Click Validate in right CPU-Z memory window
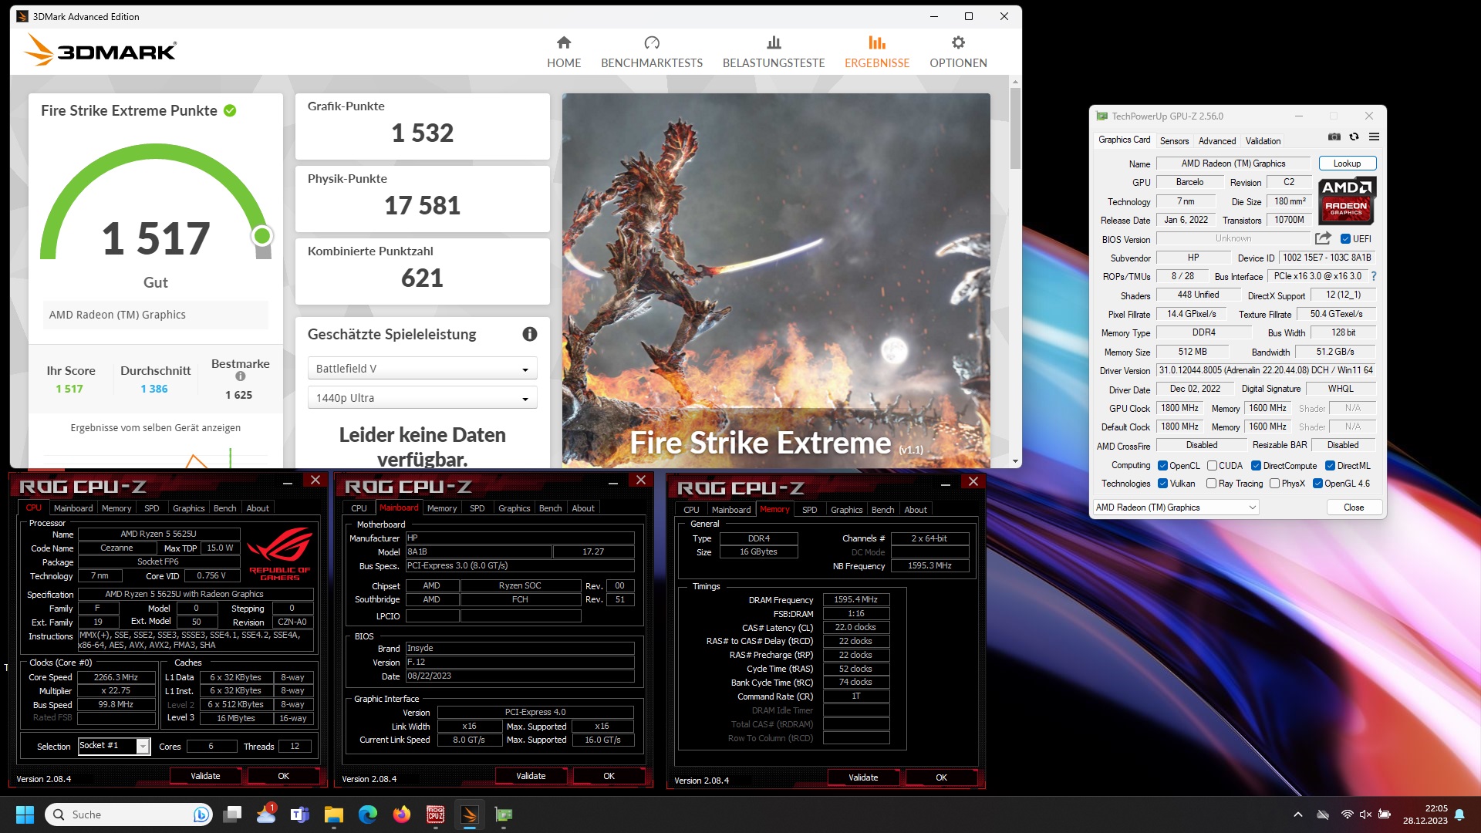 click(863, 777)
